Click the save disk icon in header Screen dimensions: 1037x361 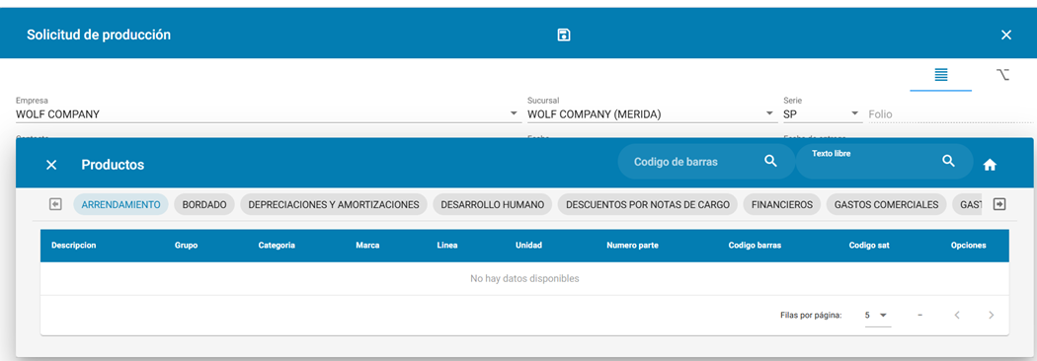coord(564,35)
